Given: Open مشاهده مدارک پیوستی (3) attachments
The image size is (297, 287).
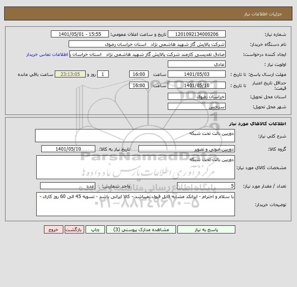Looking at the screenshot, I should click(141, 230).
